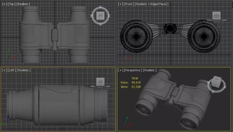This screenshot has width=233, height=132.
Task: Open the [+] menu in Front viewport
Action: (120, 4)
